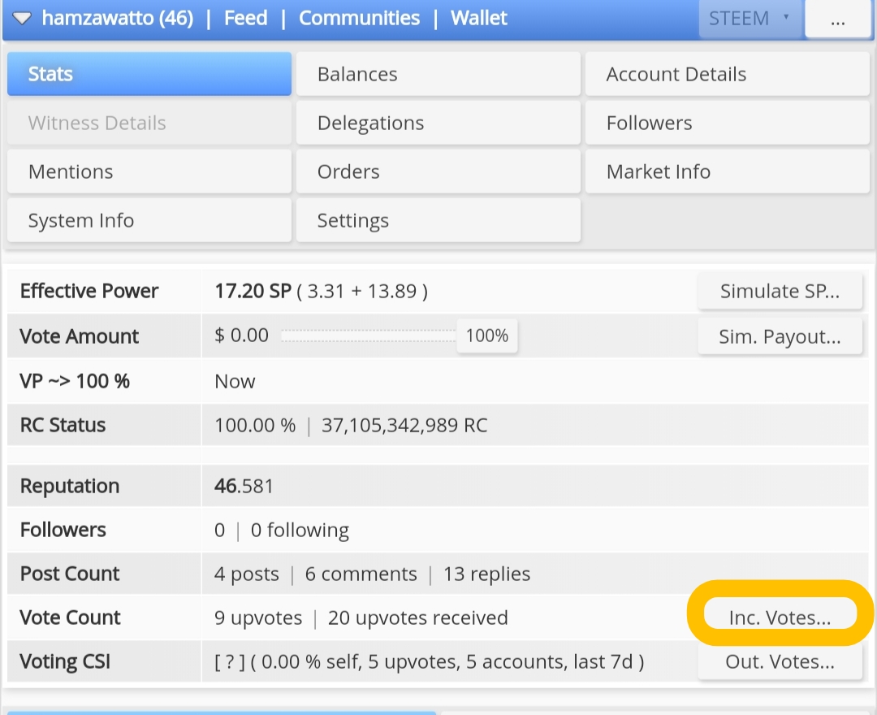
Task: Click the 17.20 SP effective power value
Action: [x=253, y=291]
